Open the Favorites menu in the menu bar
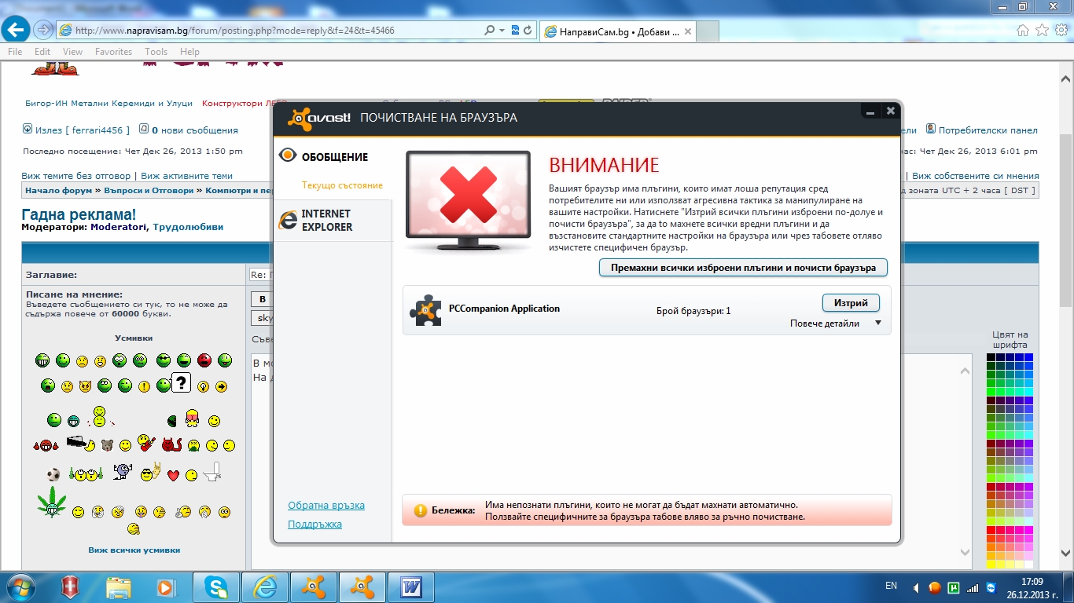This screenshot has width=1074, height=603. pos(113,52)
